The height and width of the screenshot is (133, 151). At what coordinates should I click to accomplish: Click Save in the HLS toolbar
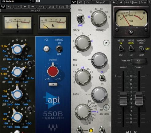point(143,2)
